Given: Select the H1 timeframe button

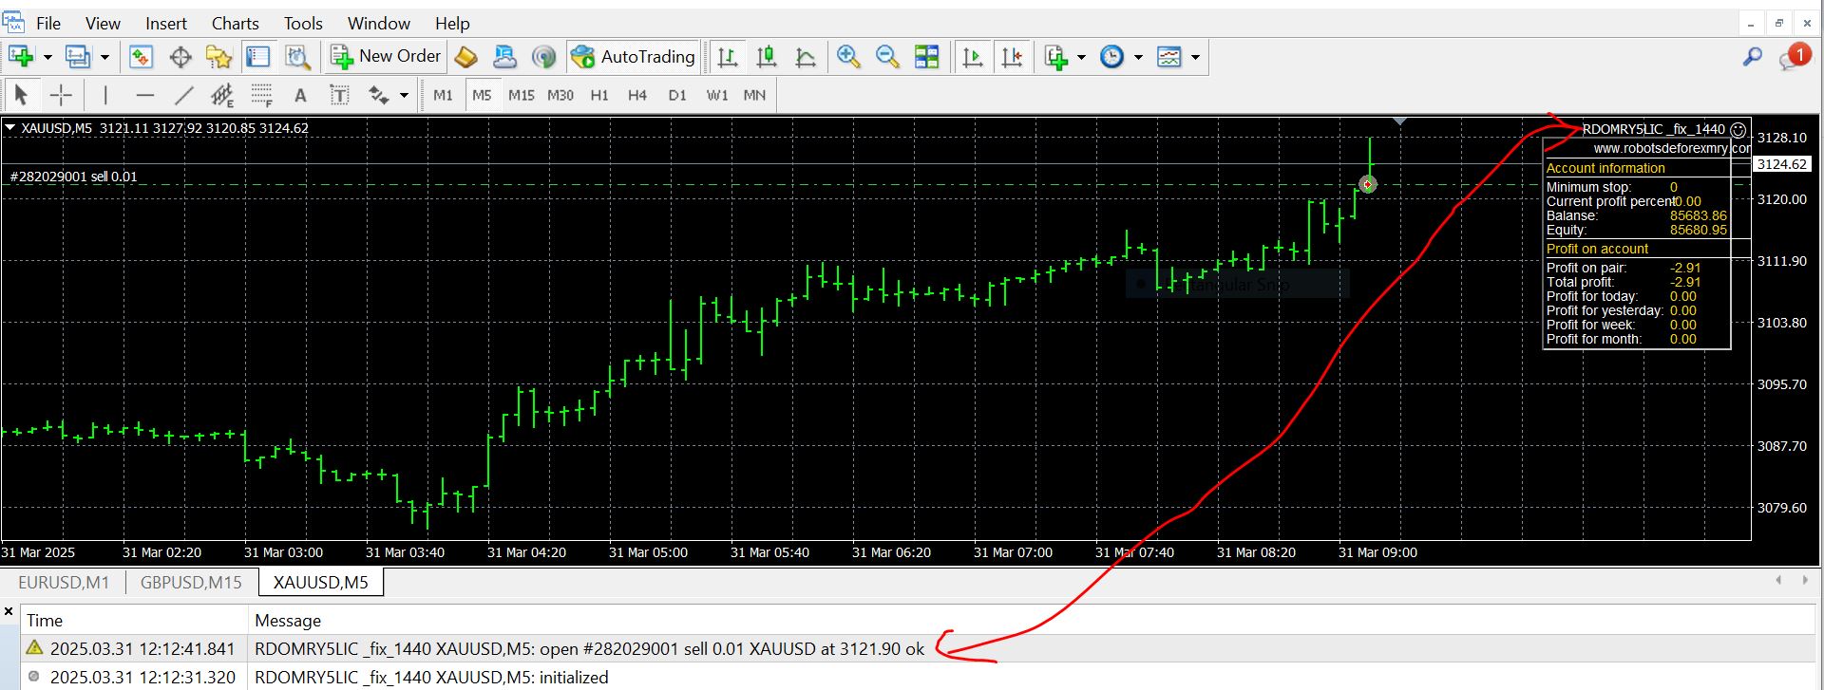Looking at the screenshot, I should (598, 95).
